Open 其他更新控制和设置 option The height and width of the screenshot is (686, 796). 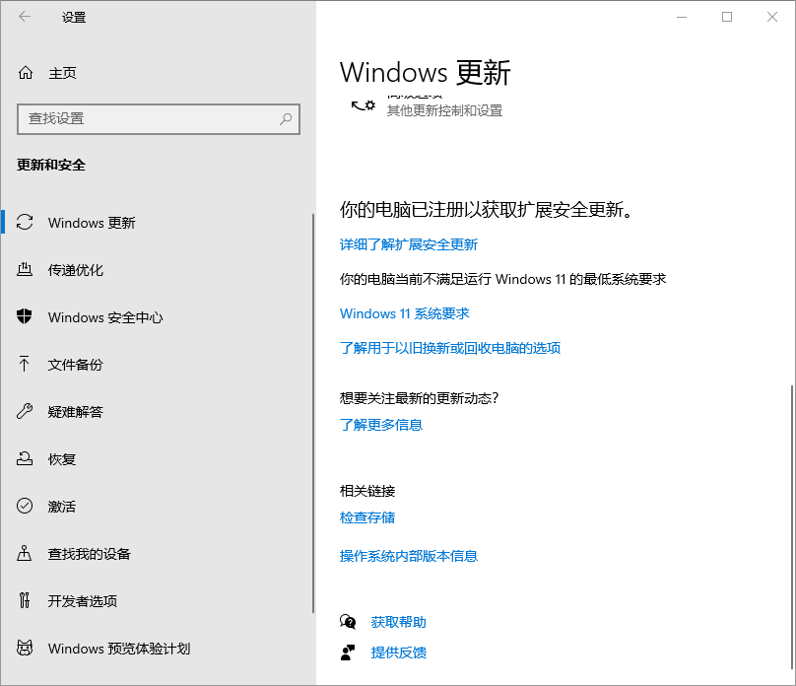(x=444, y=110)
